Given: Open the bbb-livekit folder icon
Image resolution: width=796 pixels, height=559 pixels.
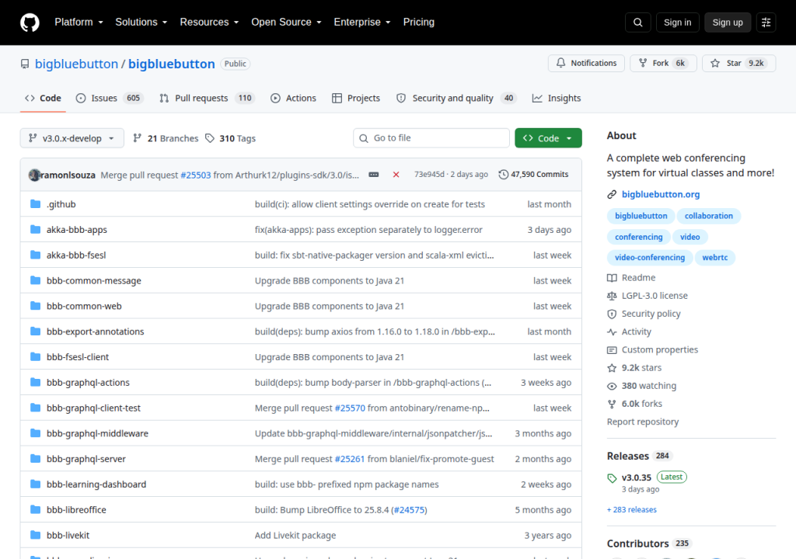Looking at the screenshot, I should pos(36,535).
